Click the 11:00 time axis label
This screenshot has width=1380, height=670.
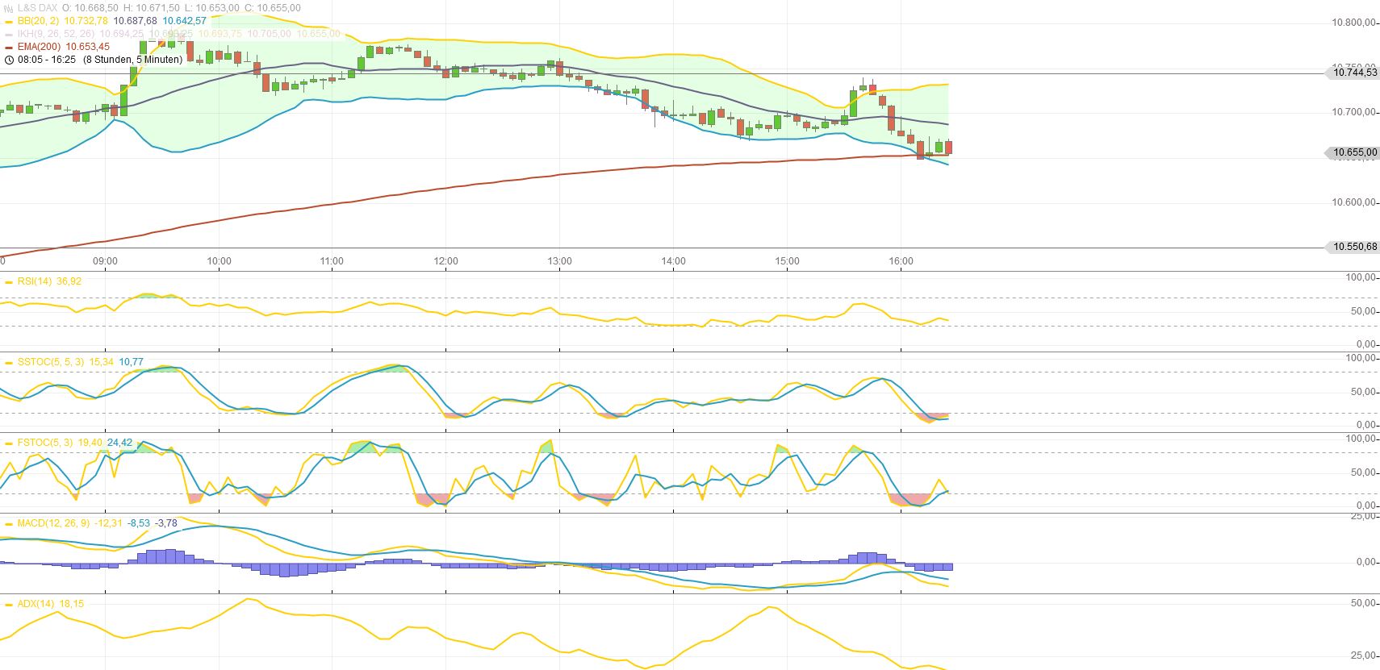(x=332, y=261)
